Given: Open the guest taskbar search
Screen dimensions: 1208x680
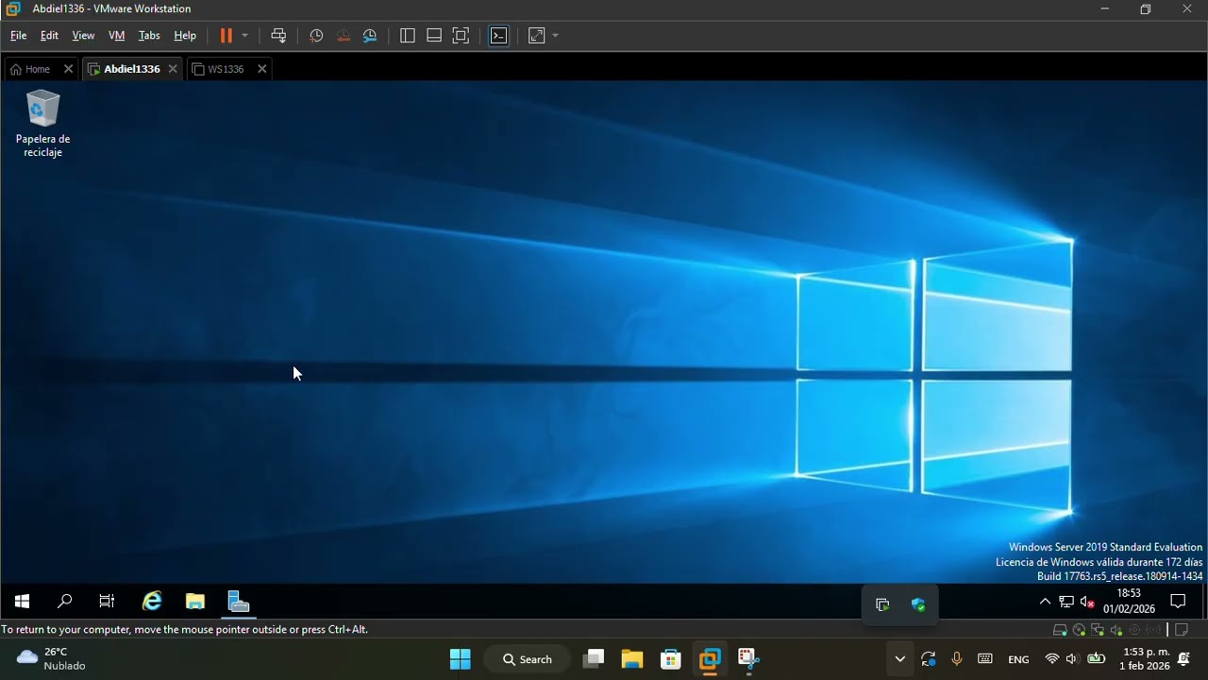Looking at the screenshot, I should 64,602.
